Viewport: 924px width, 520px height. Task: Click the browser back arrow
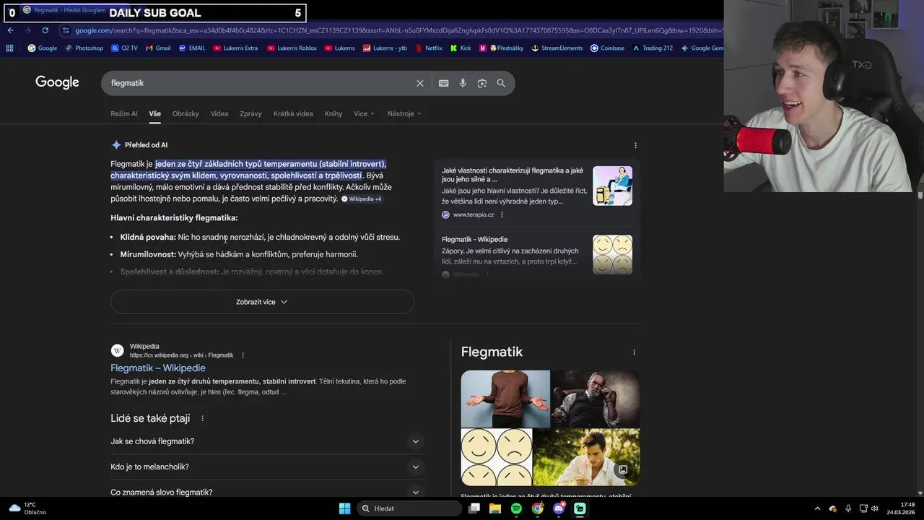10,30
